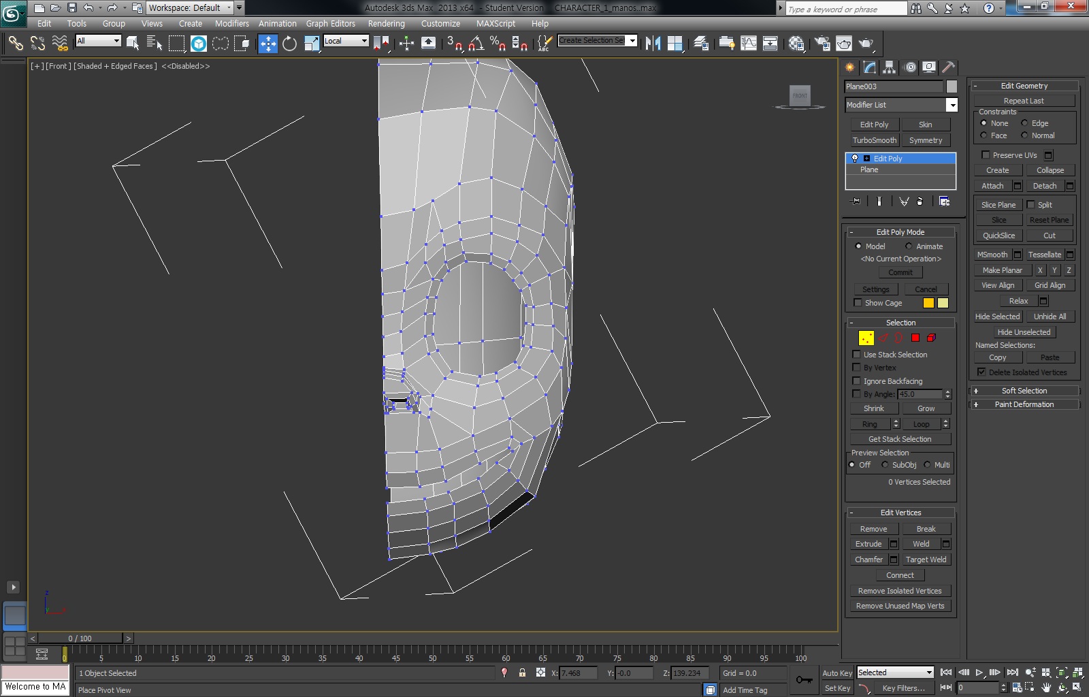Screen dimensions: 1089x697
Task: Open the Curve Editor
Action: click(749, 44)
